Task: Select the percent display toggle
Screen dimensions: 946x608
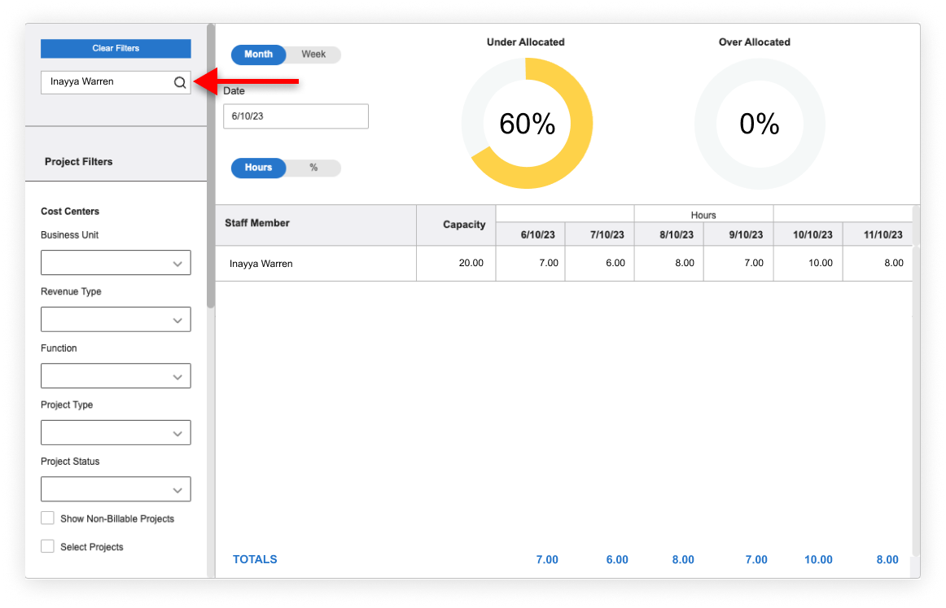Action: (x=313, y=168)
